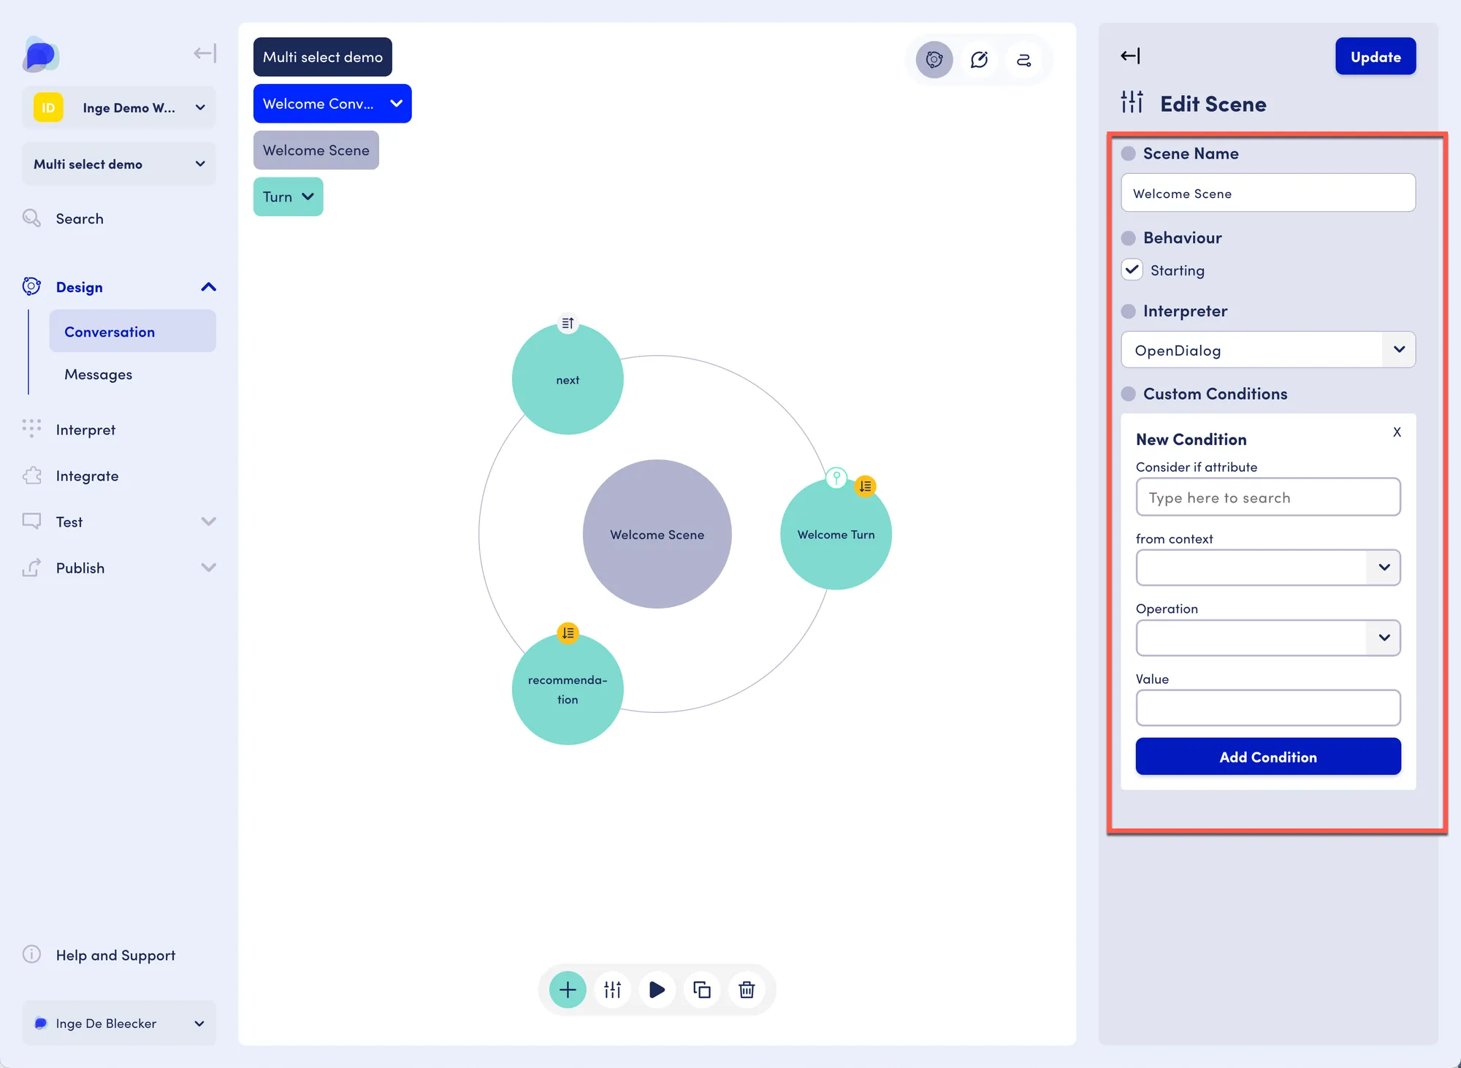Viewport: 1461px width, 1068px height.
Task: Open the Inge Demo workspace dropdown
Action: point(119,107)
